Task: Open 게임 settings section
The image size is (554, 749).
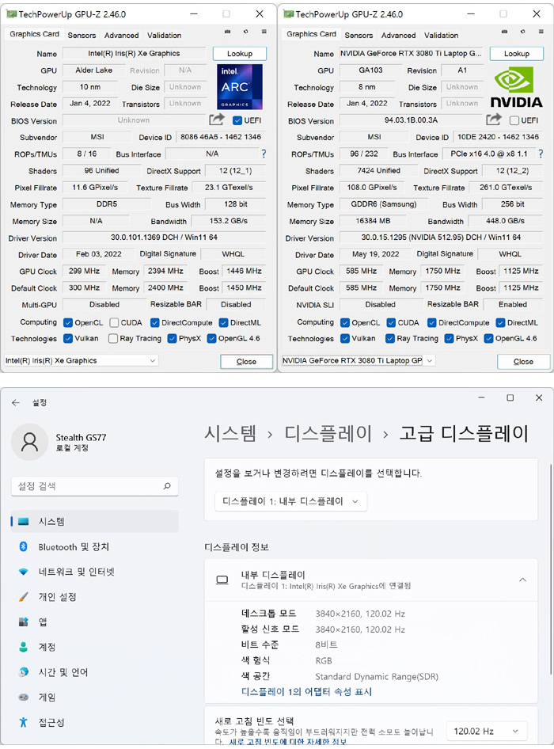Action: click(94, 697)
